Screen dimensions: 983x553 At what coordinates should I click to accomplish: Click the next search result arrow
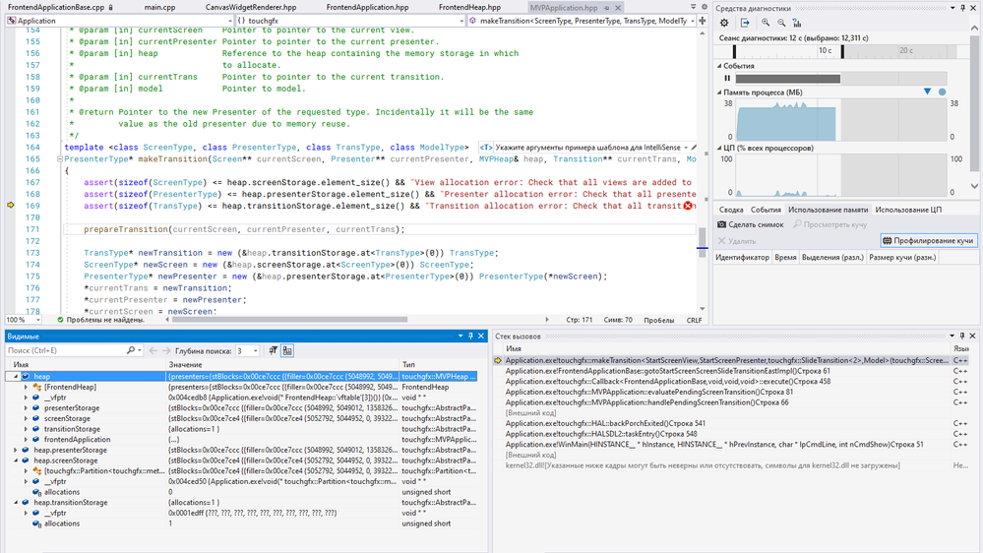click(x=166, y=350)
